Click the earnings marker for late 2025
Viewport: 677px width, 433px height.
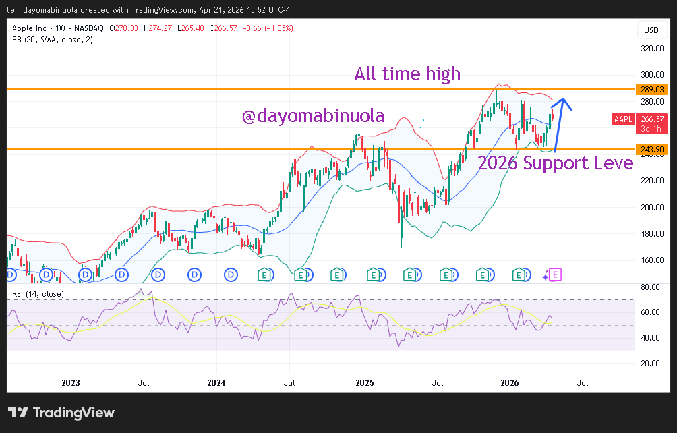483,275
